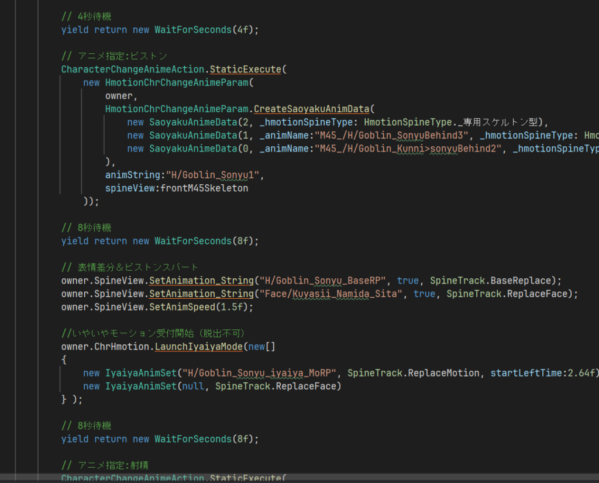599x483 pixels.
Task: Click the opening curly brace of the array
Action: [x=64, y=360]
